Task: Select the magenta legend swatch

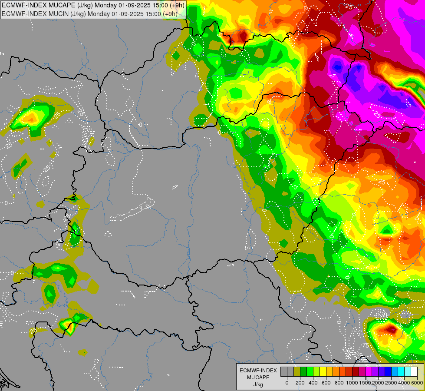Action: coord(369,371)
